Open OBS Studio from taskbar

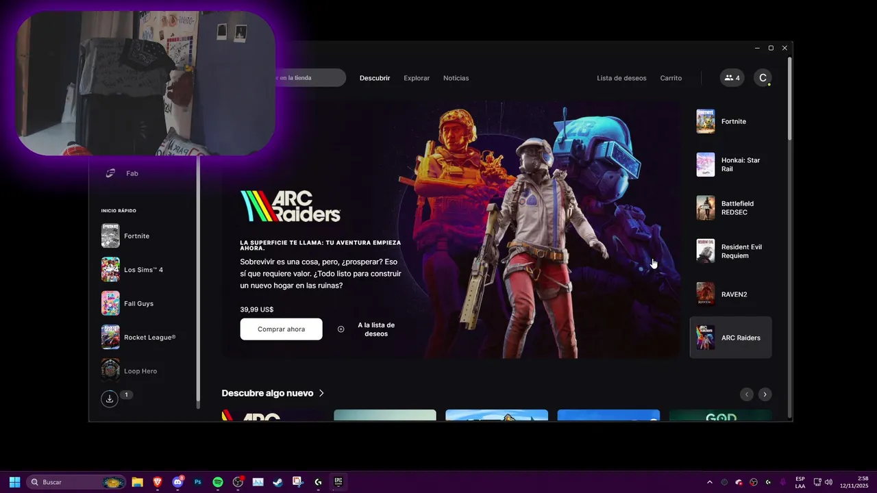click(238, 482)
